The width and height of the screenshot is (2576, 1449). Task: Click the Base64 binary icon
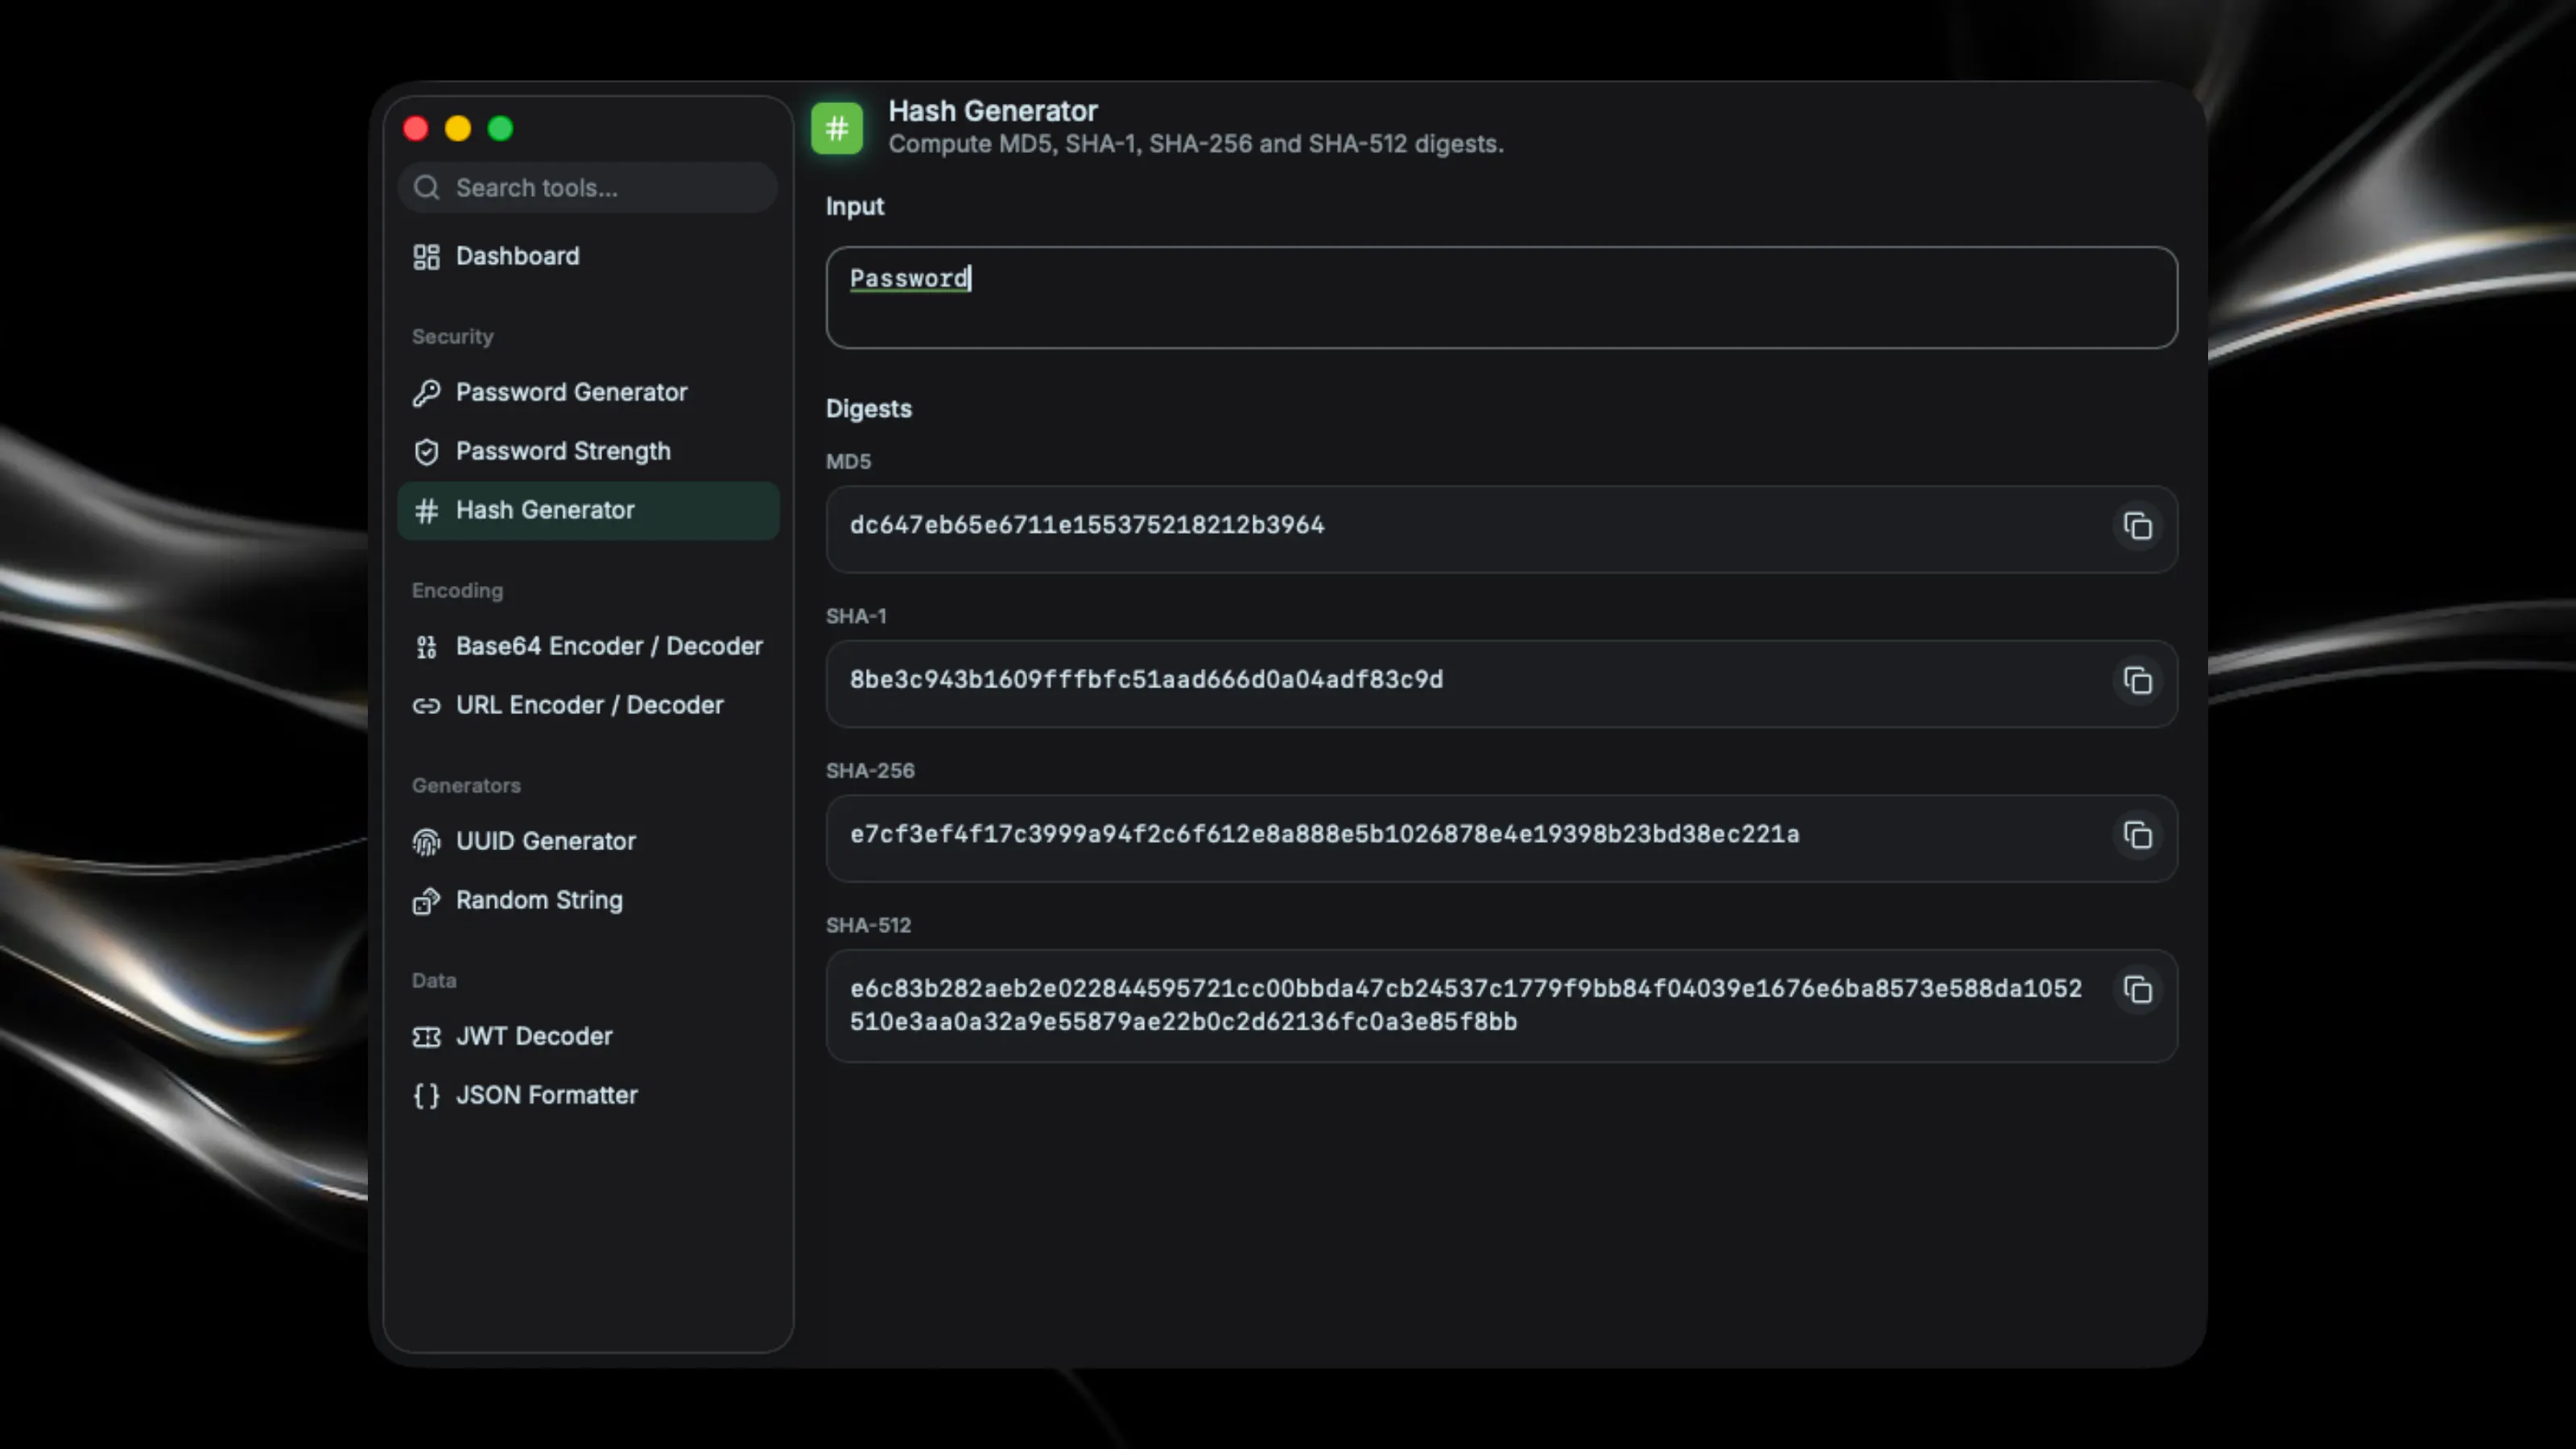pyautogui.click(x=427, y=647)
